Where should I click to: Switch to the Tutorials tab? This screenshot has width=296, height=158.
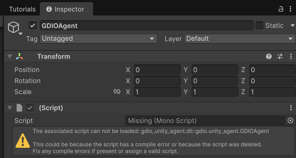click(22, 9)
